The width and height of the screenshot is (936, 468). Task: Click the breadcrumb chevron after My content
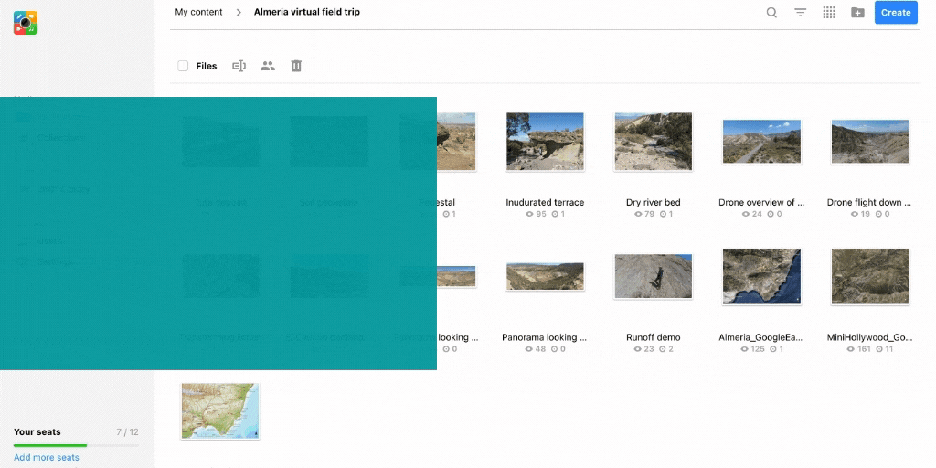click(x=239, y=13)
